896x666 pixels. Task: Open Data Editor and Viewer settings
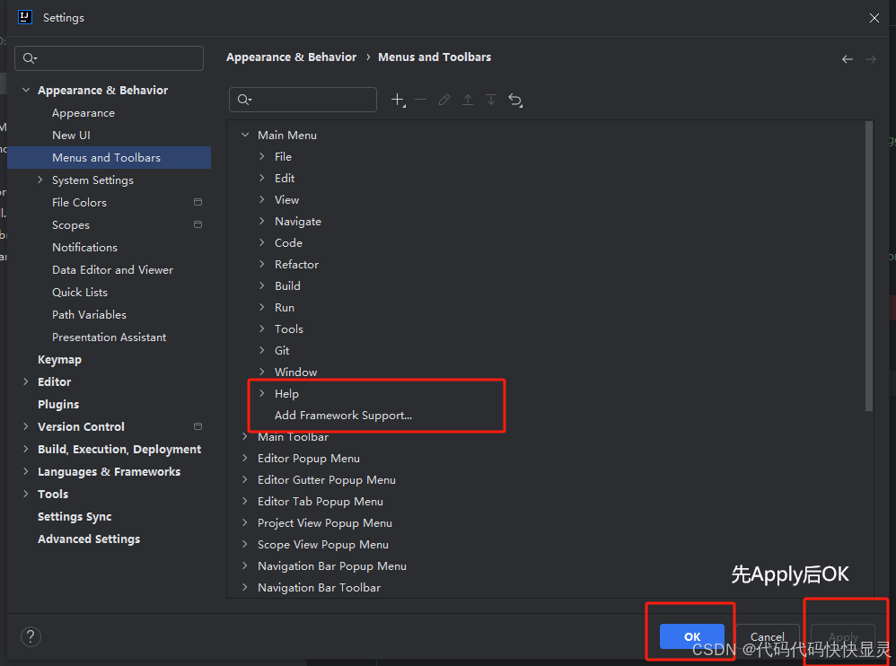click(112, 269)
